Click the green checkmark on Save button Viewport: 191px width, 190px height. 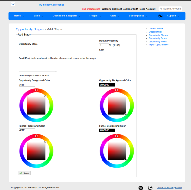point(21,173)
